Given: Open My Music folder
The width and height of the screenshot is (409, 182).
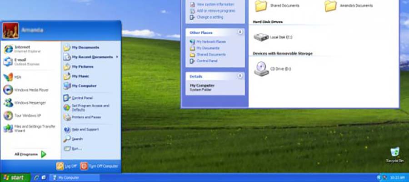Looking at the screenshot, I should pyautogui.click(x=91, y=76).
